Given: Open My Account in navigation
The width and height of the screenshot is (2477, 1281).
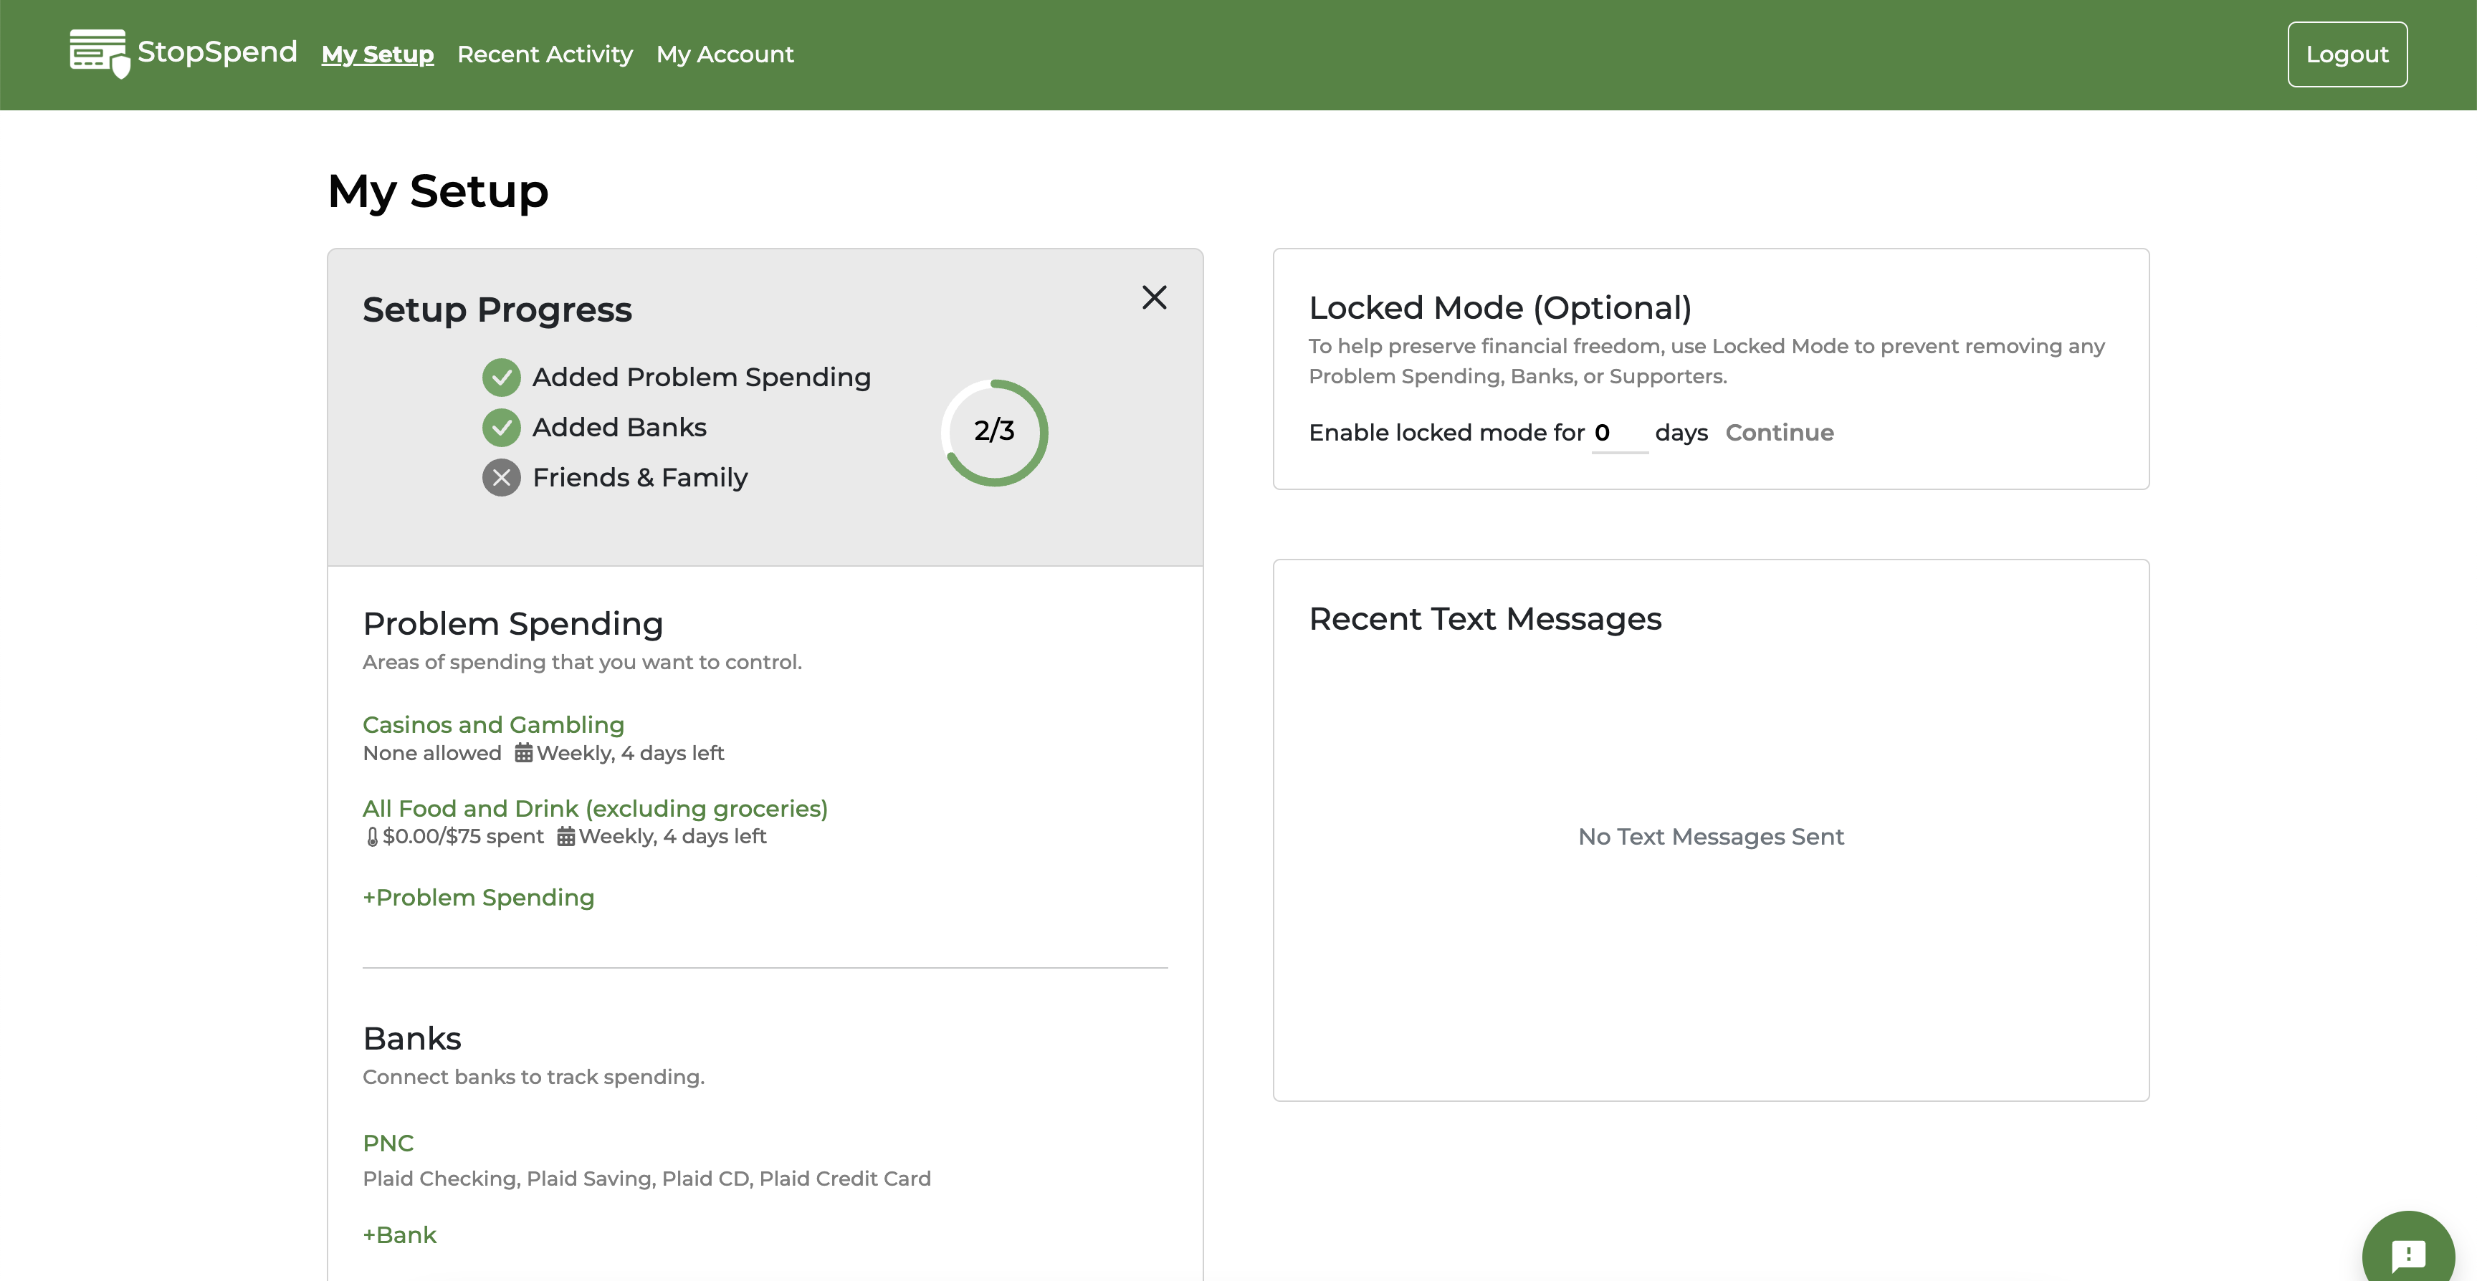Looking at the screenshot, I should coord(725,54).
